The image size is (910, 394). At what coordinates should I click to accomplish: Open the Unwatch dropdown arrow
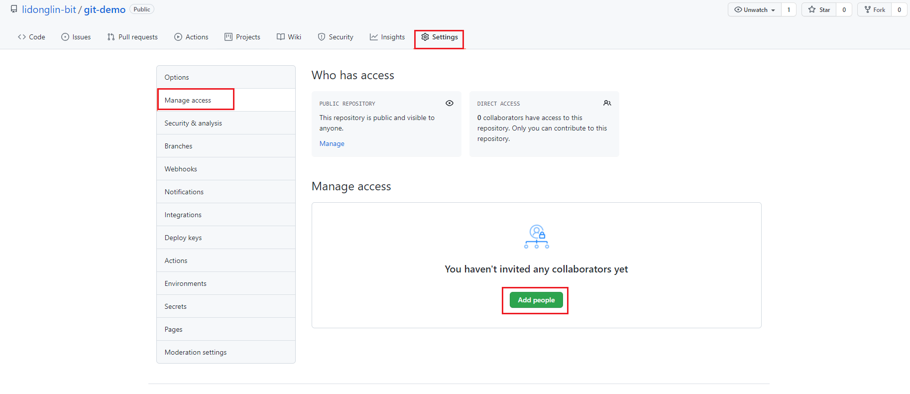pos(773,10)
